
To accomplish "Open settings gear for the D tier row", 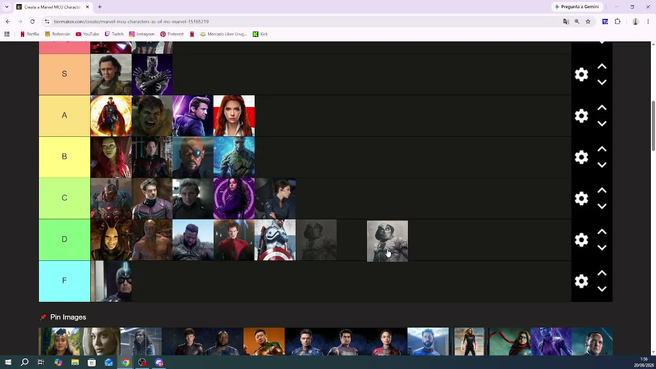I will tap(581, 240).
